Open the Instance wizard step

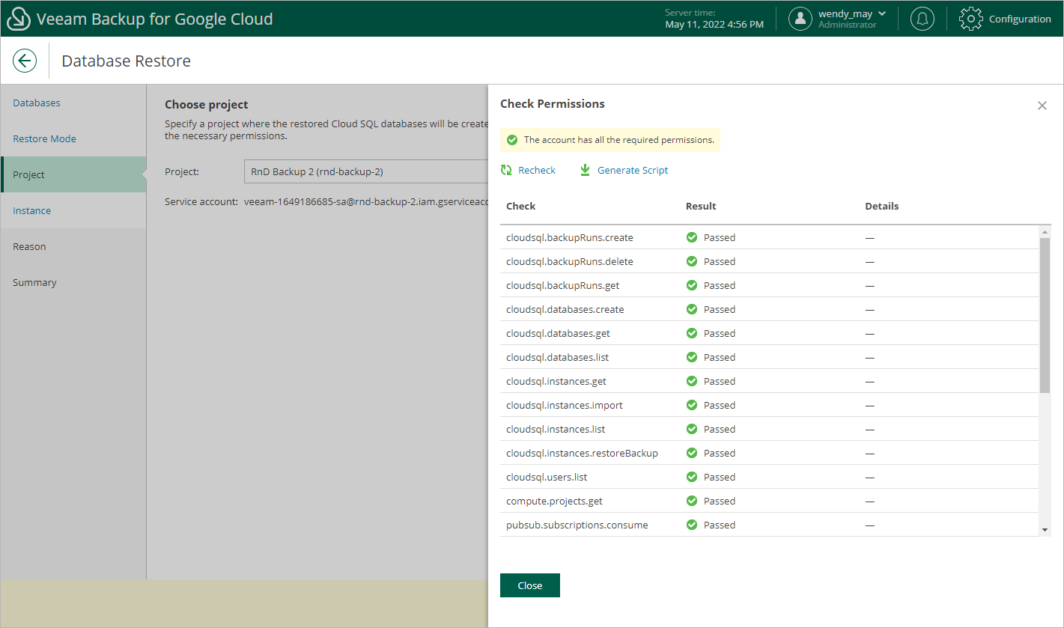point(73,210)
